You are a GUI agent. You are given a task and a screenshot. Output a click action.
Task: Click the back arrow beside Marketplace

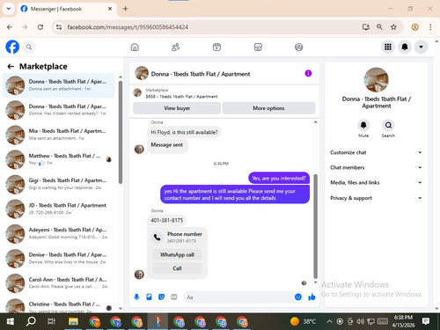[11, 67]
